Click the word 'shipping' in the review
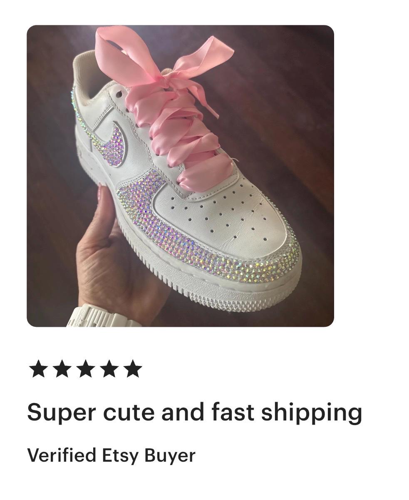The width and height of the screenshot is (409, 500). click(312, 413)
